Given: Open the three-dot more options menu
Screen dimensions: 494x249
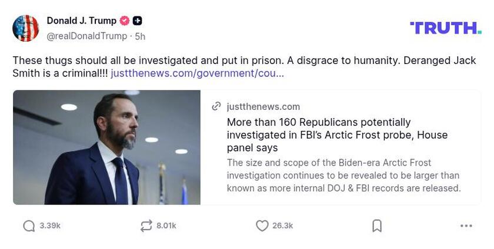Looking at the screenshot, I should [x=466, y=226].
